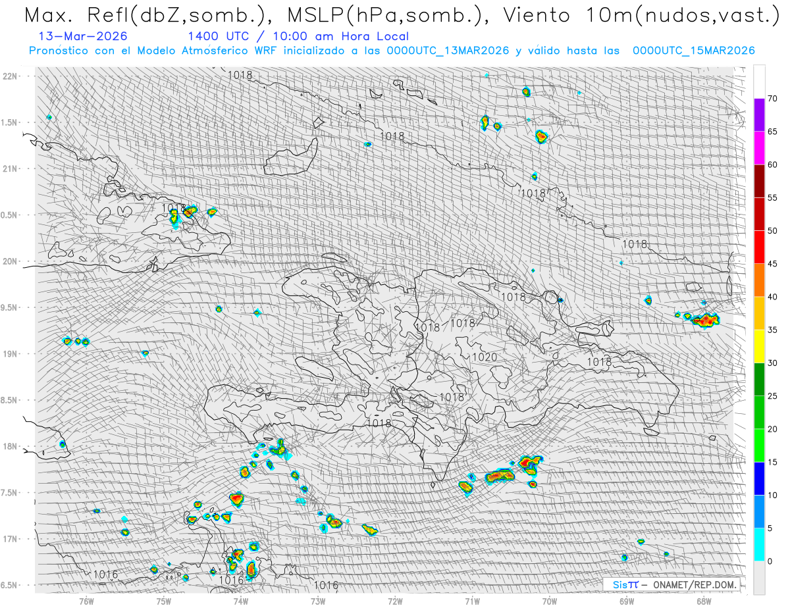Image resolution: width=790 pixels, height=610 pixels.
Task: Click the time text '1400 UTC / 10:00 am Hora Local'
Action: click(x=298, y=37)
